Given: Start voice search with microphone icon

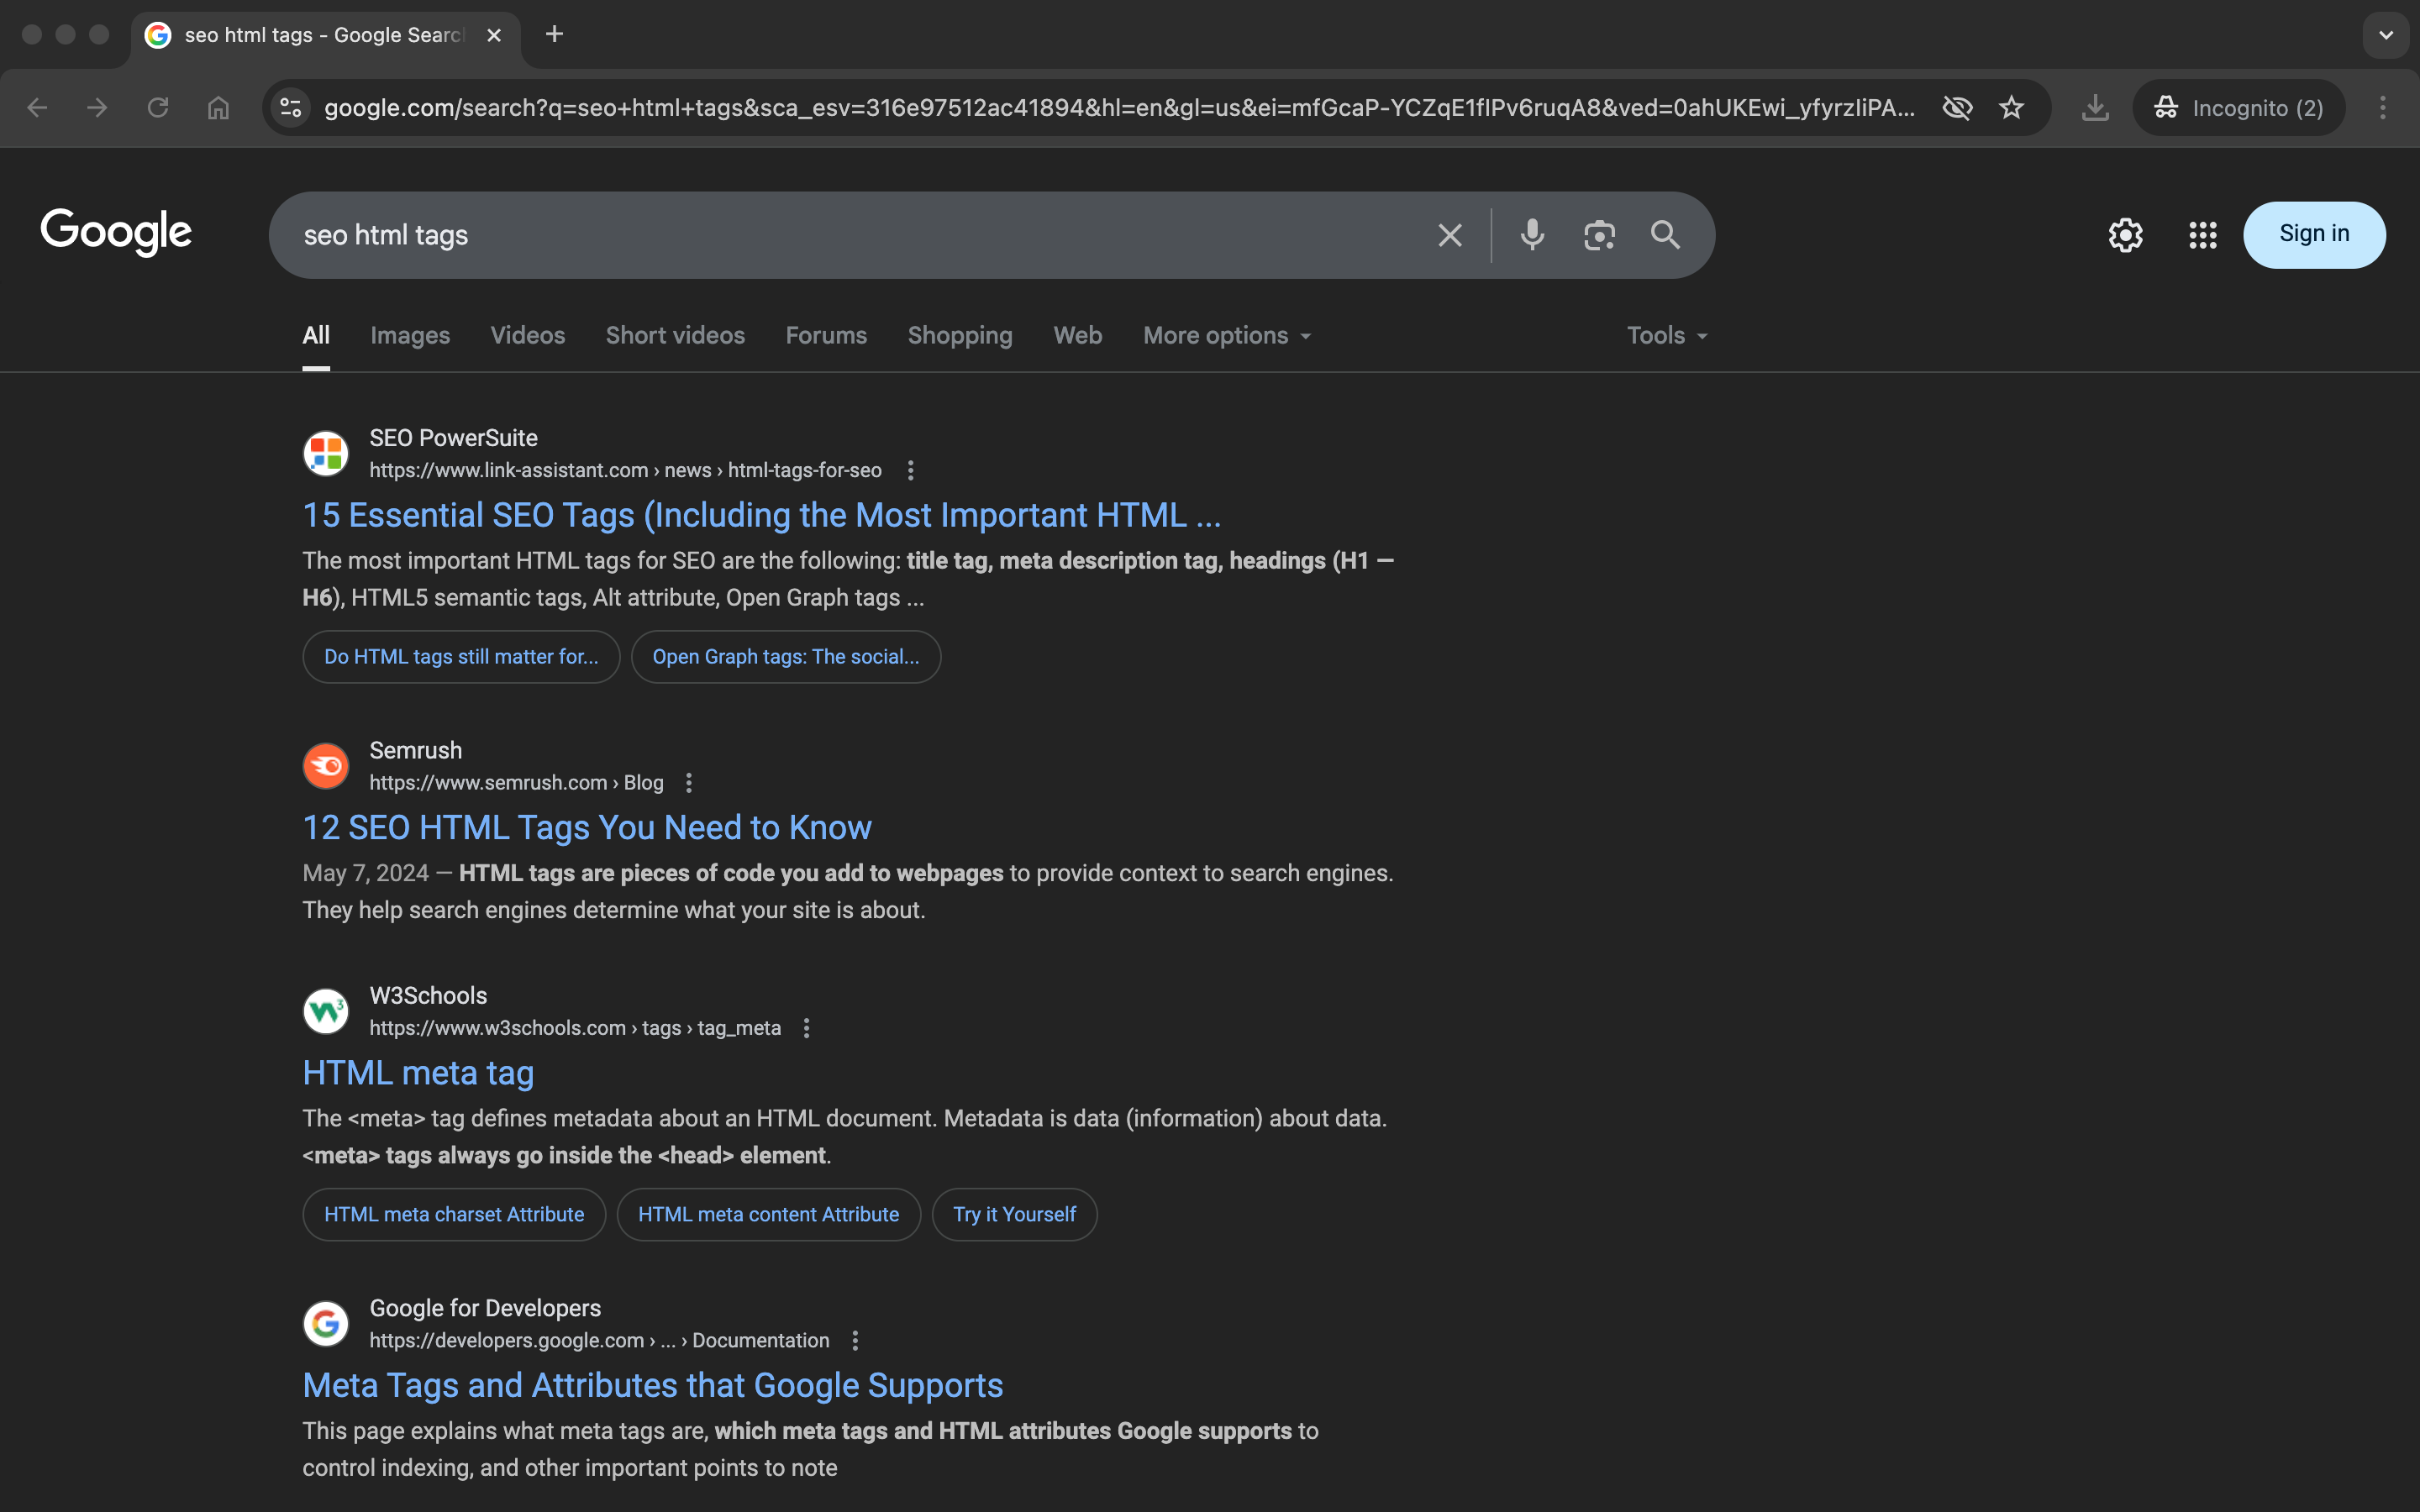Looking at the screenshot, I should tap(1532, 235).
